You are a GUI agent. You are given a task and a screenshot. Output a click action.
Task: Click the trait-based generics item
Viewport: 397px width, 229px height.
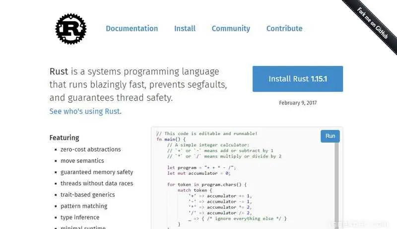click(88, 195)
